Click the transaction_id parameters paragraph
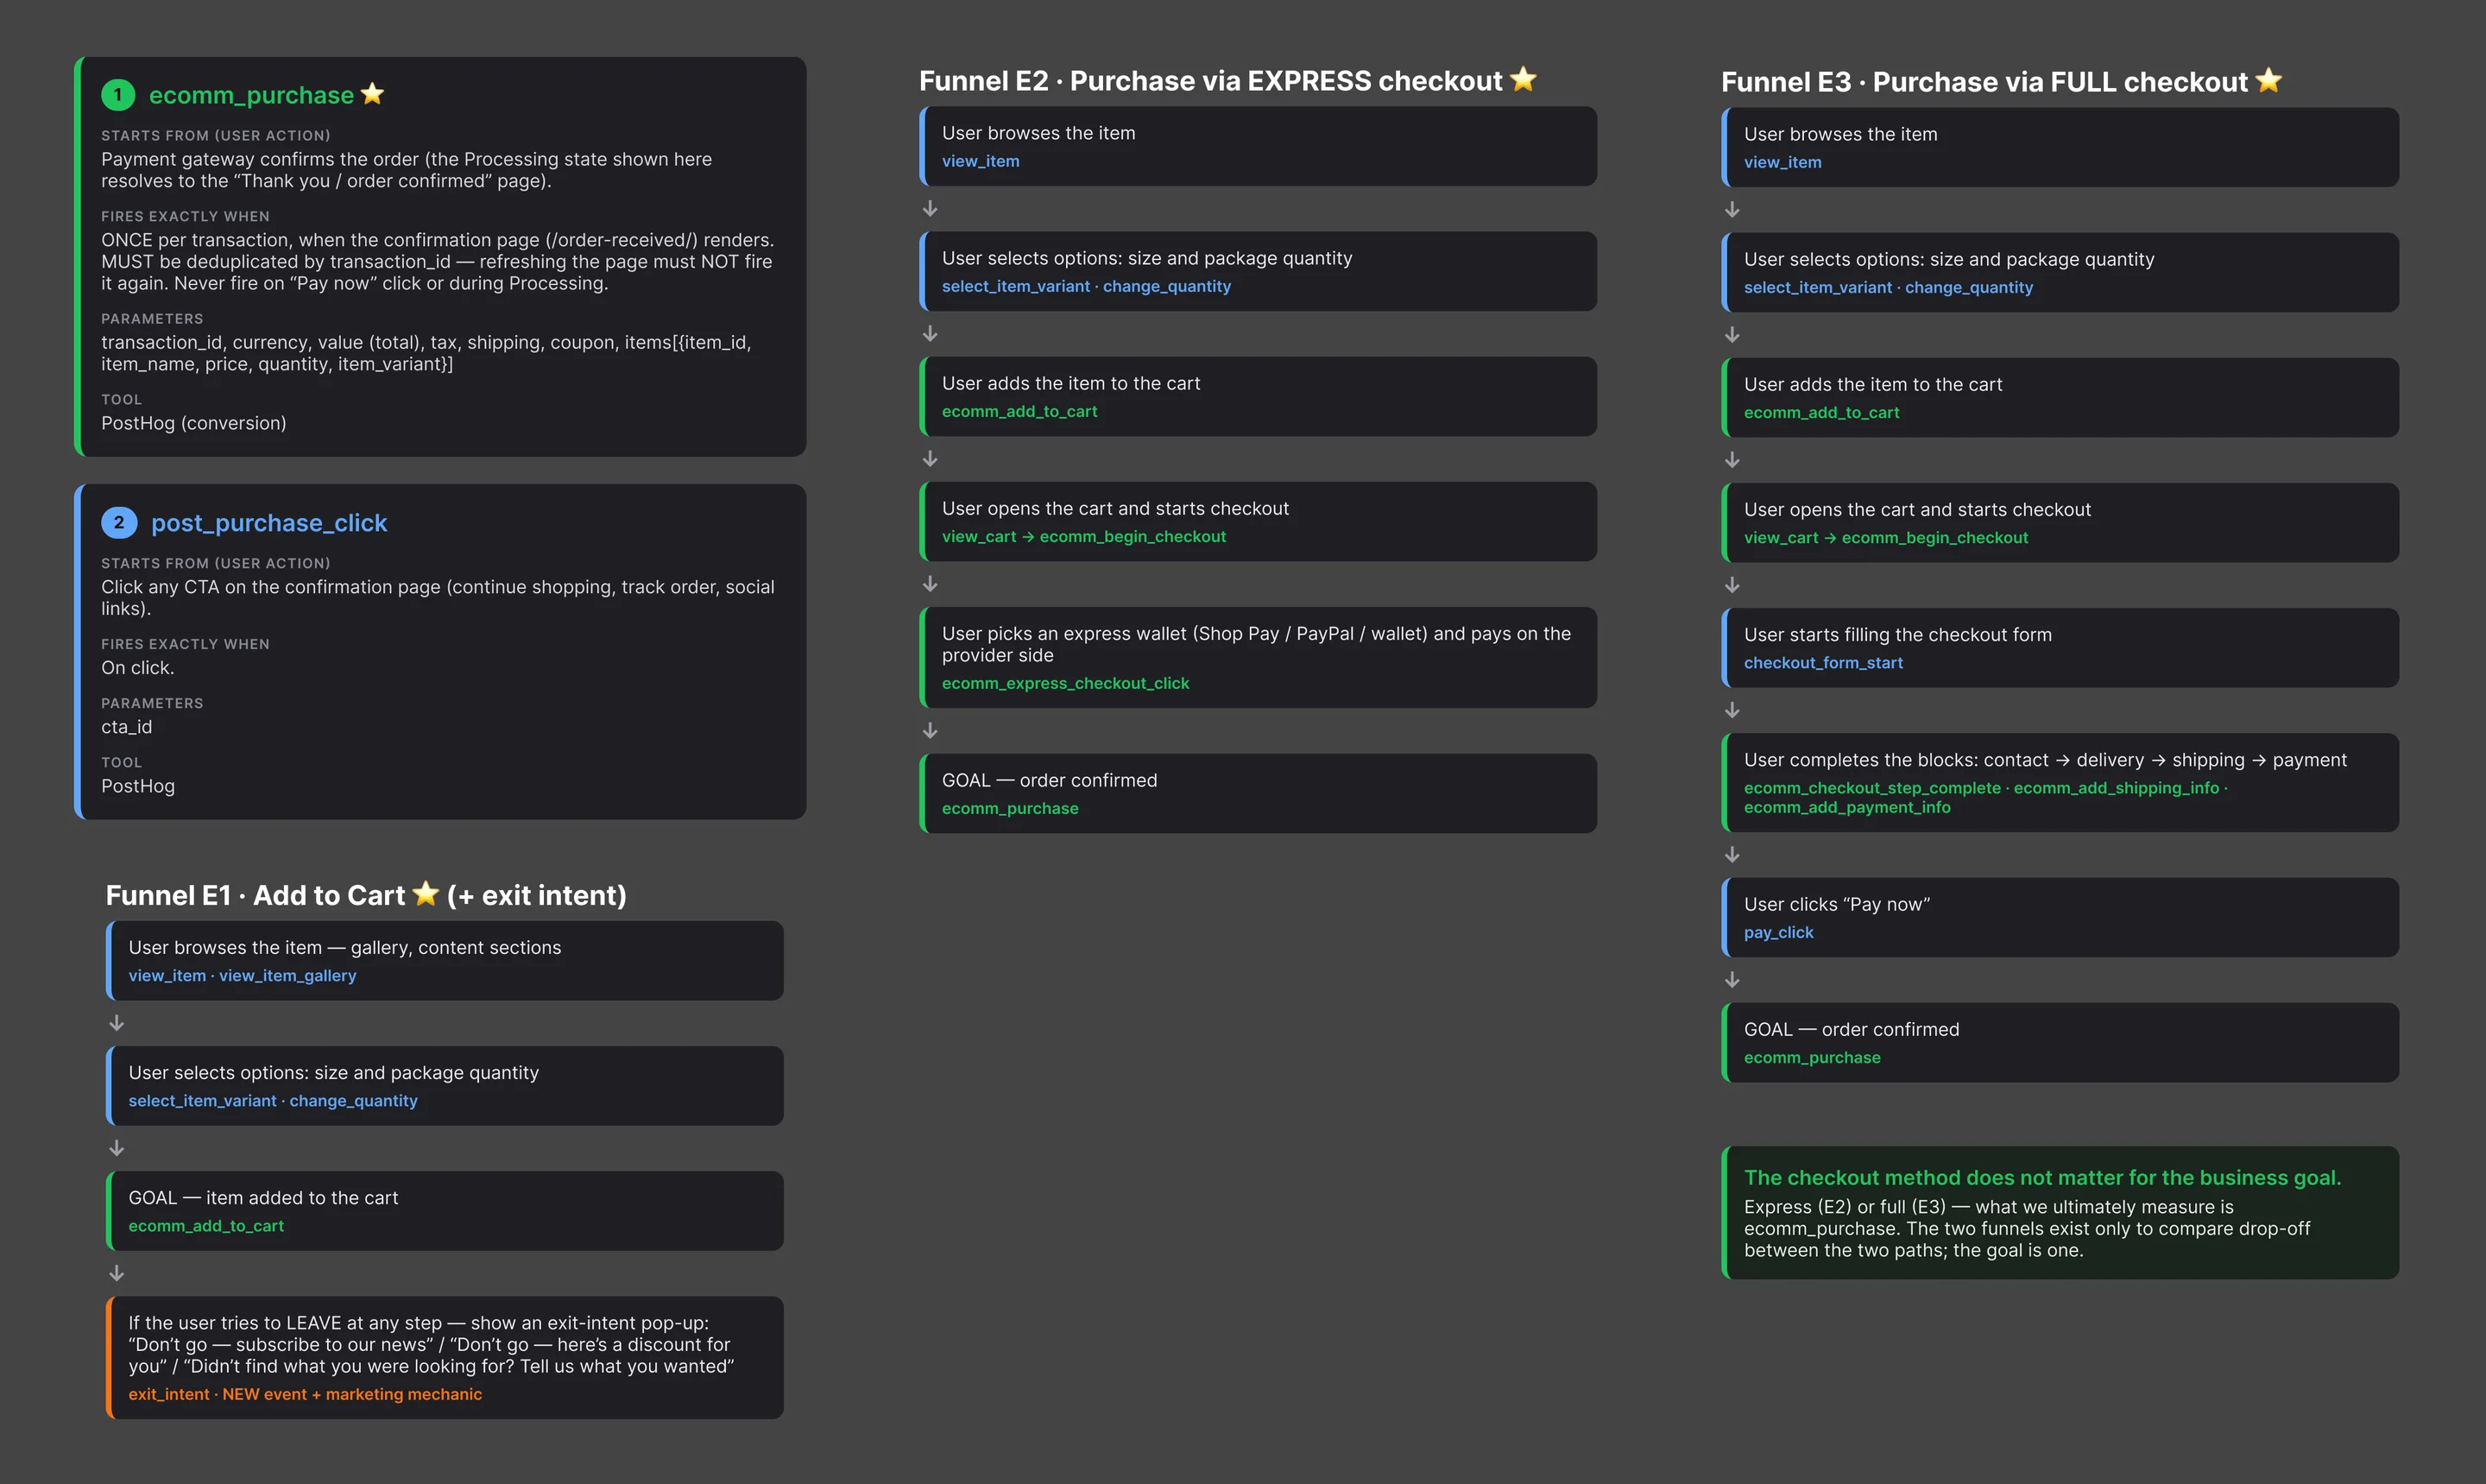The image size is (2486, 1484). (x=426, y=353)
